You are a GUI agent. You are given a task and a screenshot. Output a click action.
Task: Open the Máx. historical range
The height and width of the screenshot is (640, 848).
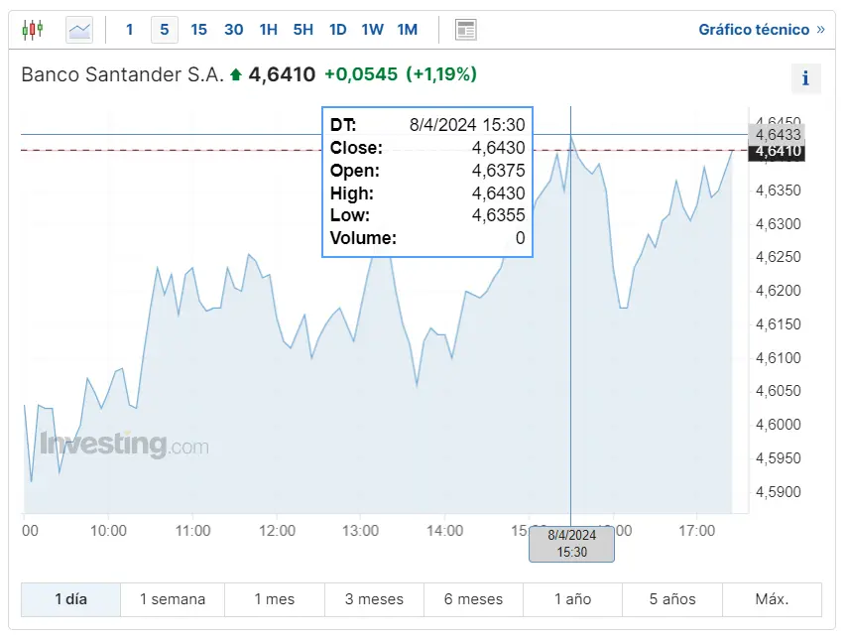(x=772, y=598)
